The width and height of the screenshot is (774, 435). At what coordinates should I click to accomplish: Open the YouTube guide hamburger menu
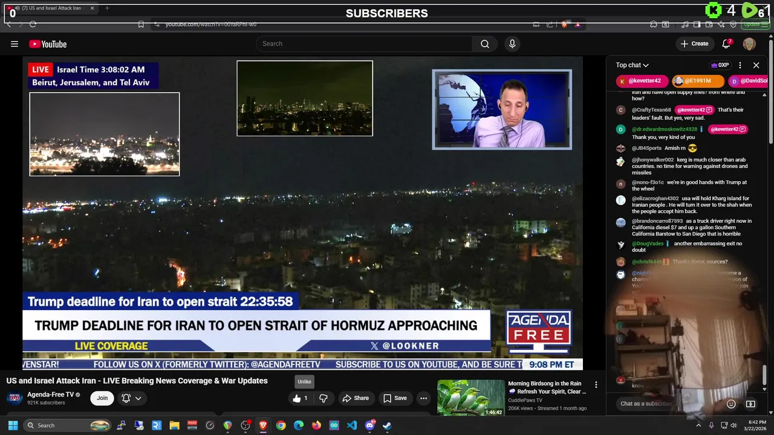pyautogui.click(x=15, y=43)
